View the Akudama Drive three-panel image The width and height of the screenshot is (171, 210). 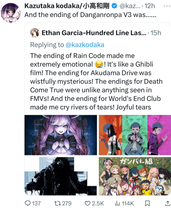pyautogui.click(x=135, y=135)
